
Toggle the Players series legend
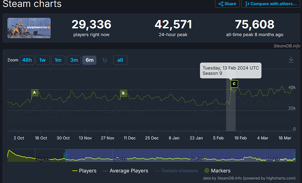pos(84,171)
